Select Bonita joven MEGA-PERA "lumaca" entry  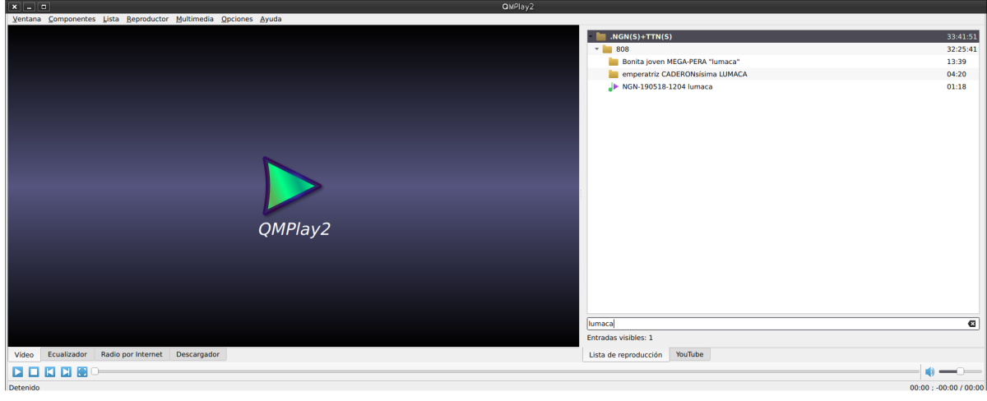(x=783, y=62)
